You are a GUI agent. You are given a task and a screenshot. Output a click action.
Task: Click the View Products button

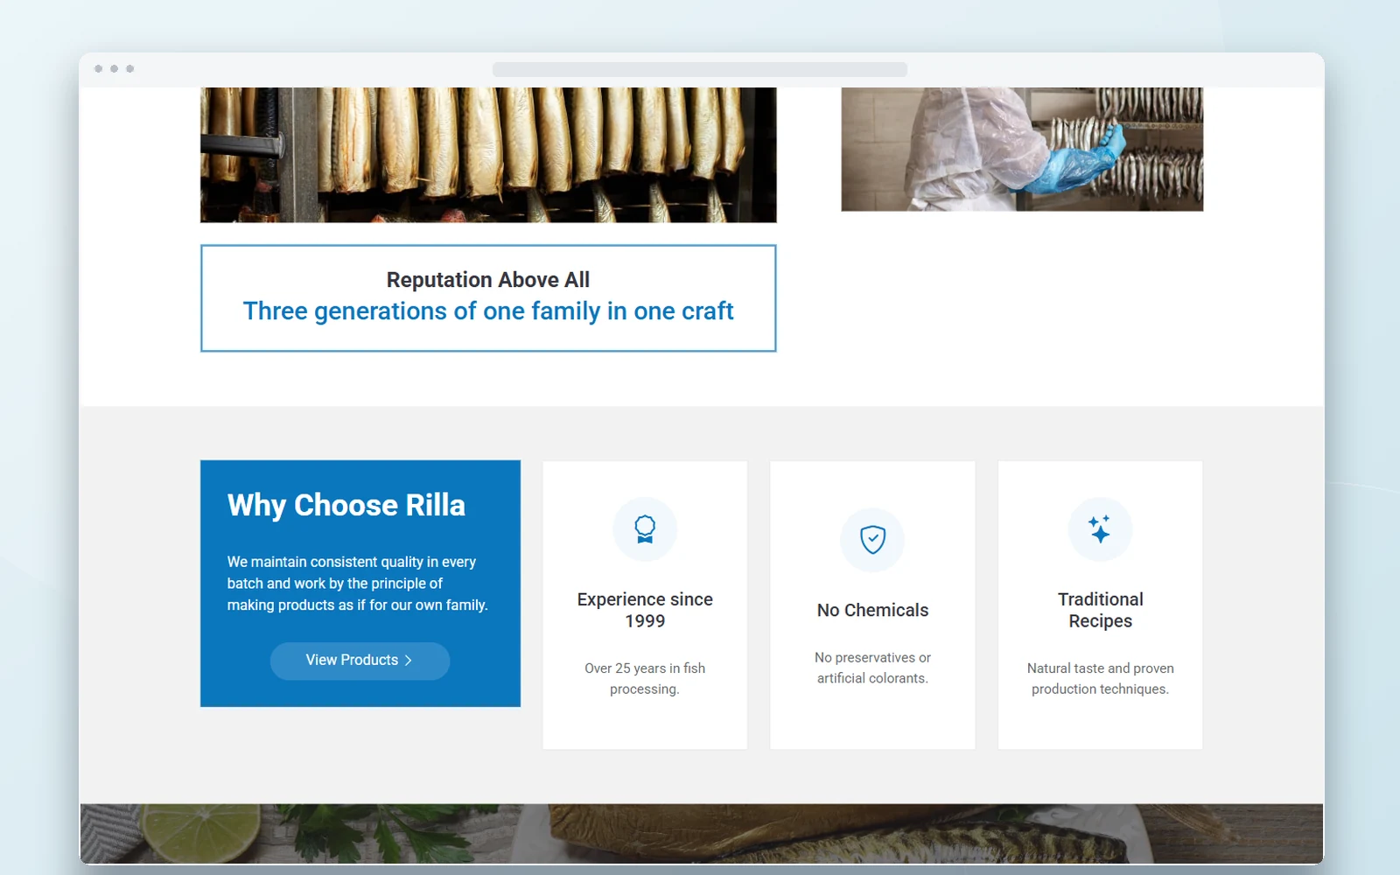coord(360,661)
